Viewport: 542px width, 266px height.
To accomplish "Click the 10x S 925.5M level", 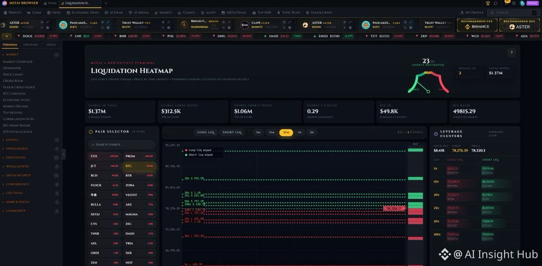I will click(194, 179).
